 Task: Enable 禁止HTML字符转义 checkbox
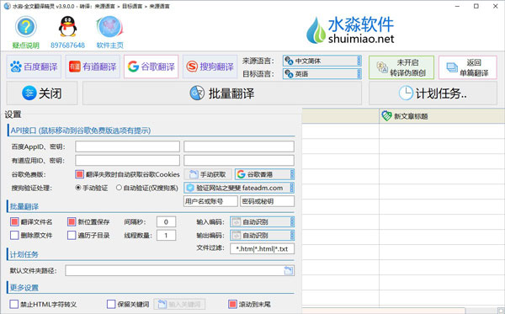[x=13, y=304]
